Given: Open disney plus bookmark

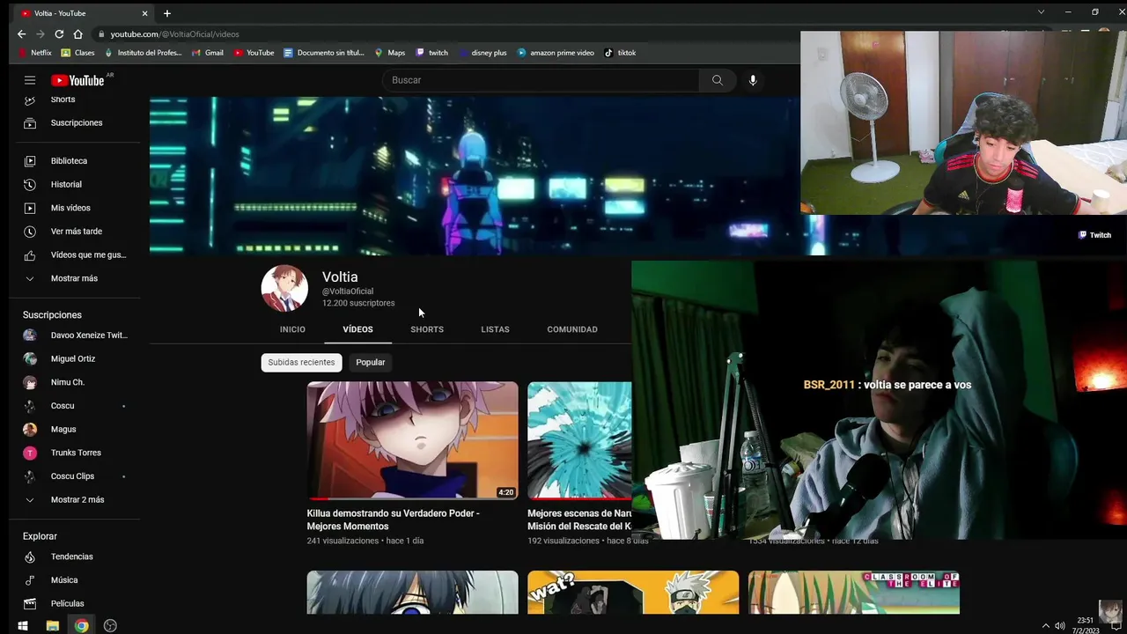Looking at the screenshot, I should pyautogui.click(x=482, y=53).
